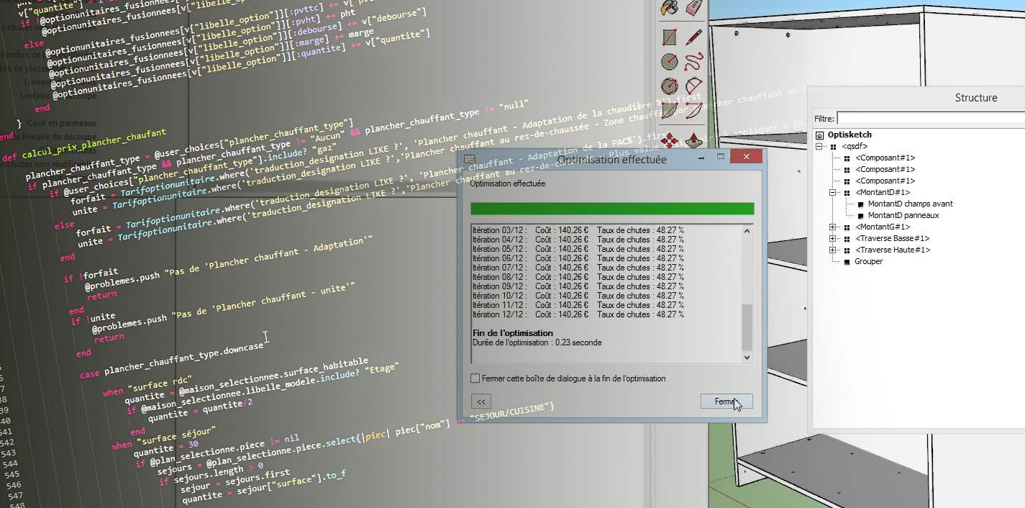Click the Optisketch home icon in Structure

(819, 135)
